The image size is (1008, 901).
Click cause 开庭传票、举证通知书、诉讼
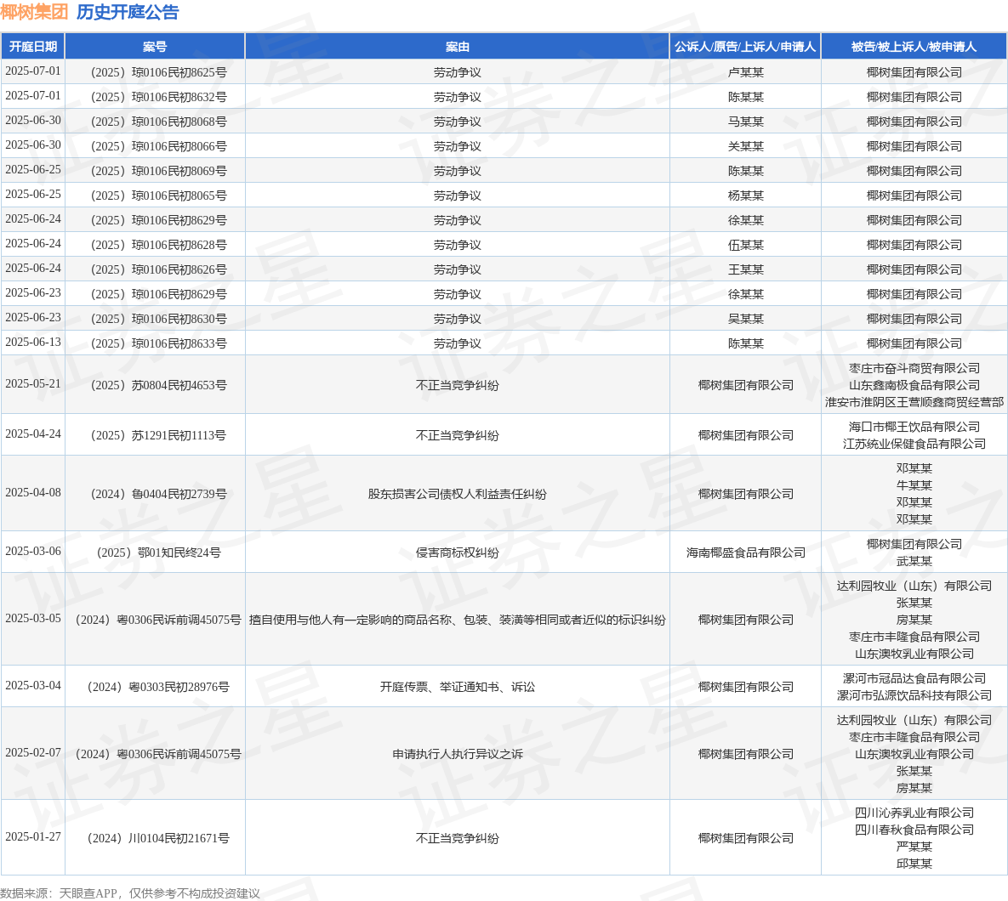457,687
